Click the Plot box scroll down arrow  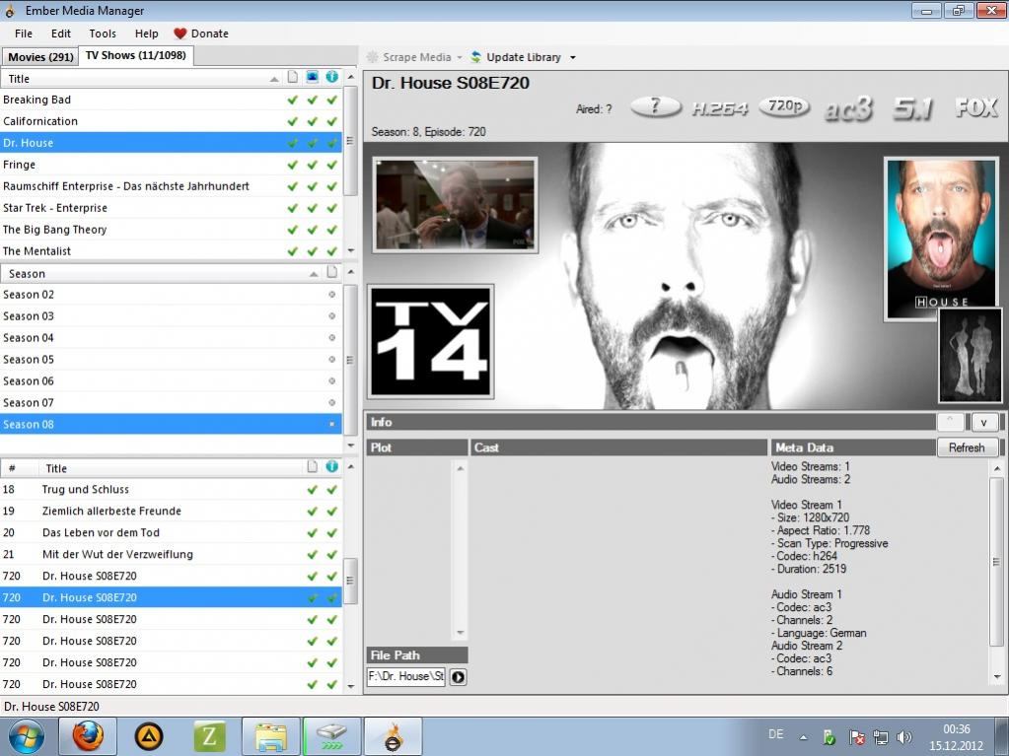coord(460,633)
